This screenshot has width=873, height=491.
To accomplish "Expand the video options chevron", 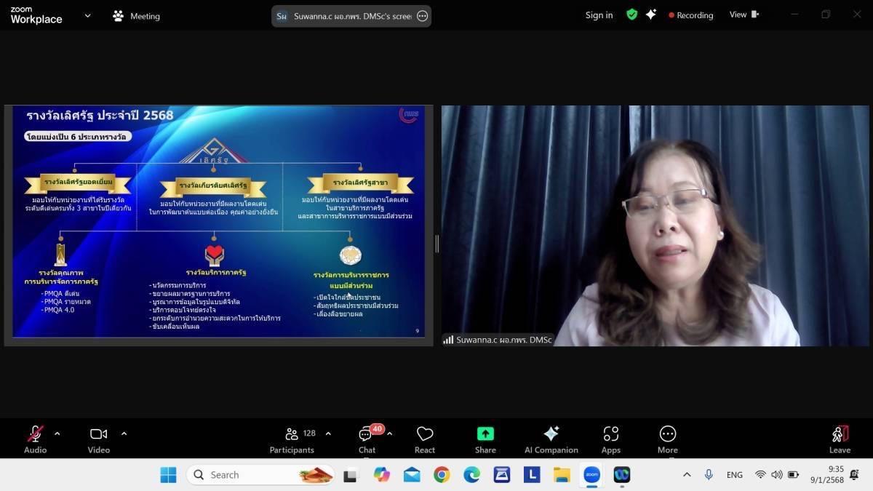I will (124, 434).
